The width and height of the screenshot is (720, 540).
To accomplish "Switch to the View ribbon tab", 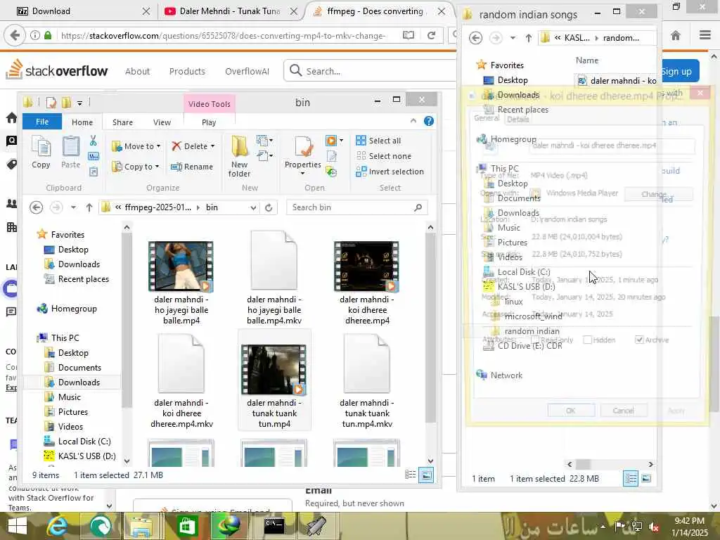I will tap(162, 122).
